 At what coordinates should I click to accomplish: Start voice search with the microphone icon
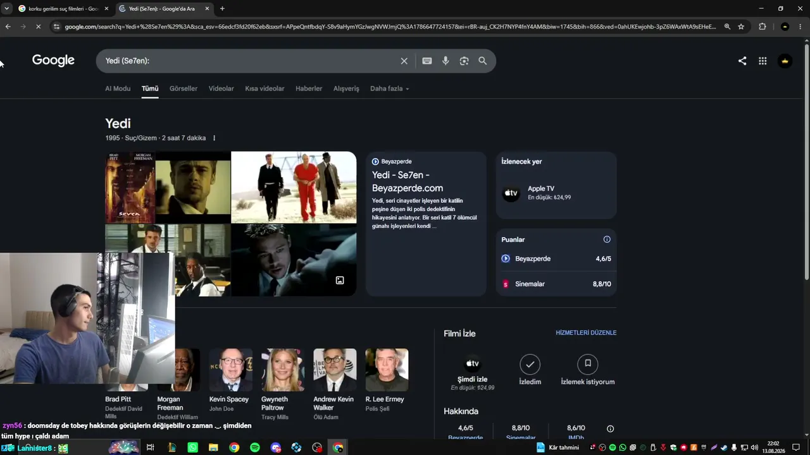[x=445, y=61]
